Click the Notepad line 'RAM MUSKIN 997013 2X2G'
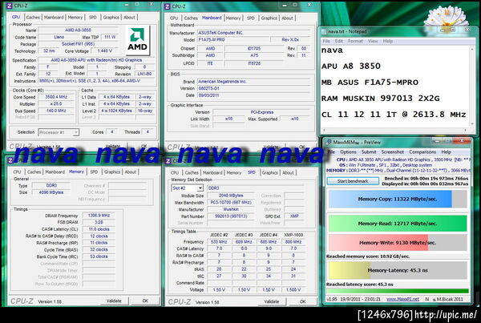 380,99
